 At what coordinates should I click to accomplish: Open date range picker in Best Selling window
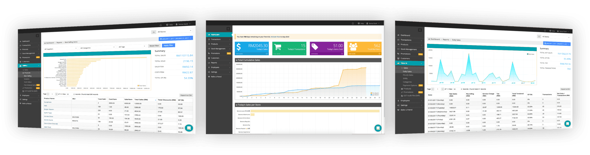pyautogui.click(x=176, y=38)
